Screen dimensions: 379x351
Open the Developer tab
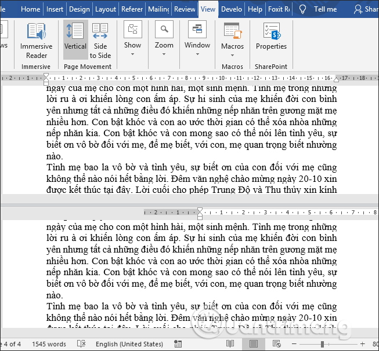[232, 9]
